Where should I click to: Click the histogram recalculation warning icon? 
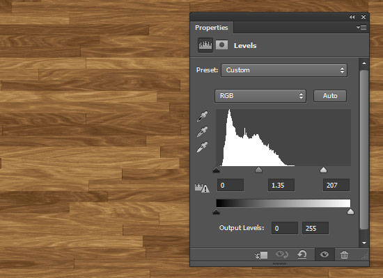(x=202, y=188)
